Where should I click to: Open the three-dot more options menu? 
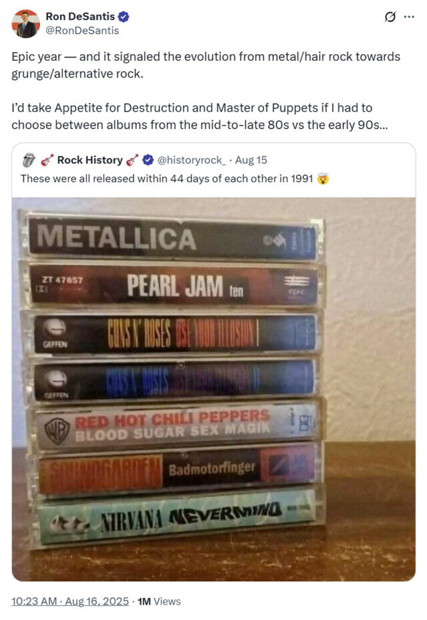(409, 17)
